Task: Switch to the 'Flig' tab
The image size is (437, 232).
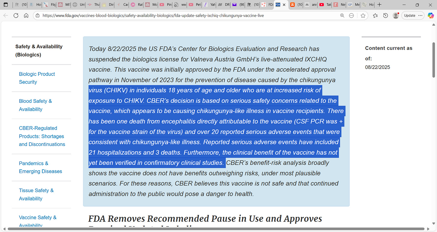Action: tap(50, 5)
